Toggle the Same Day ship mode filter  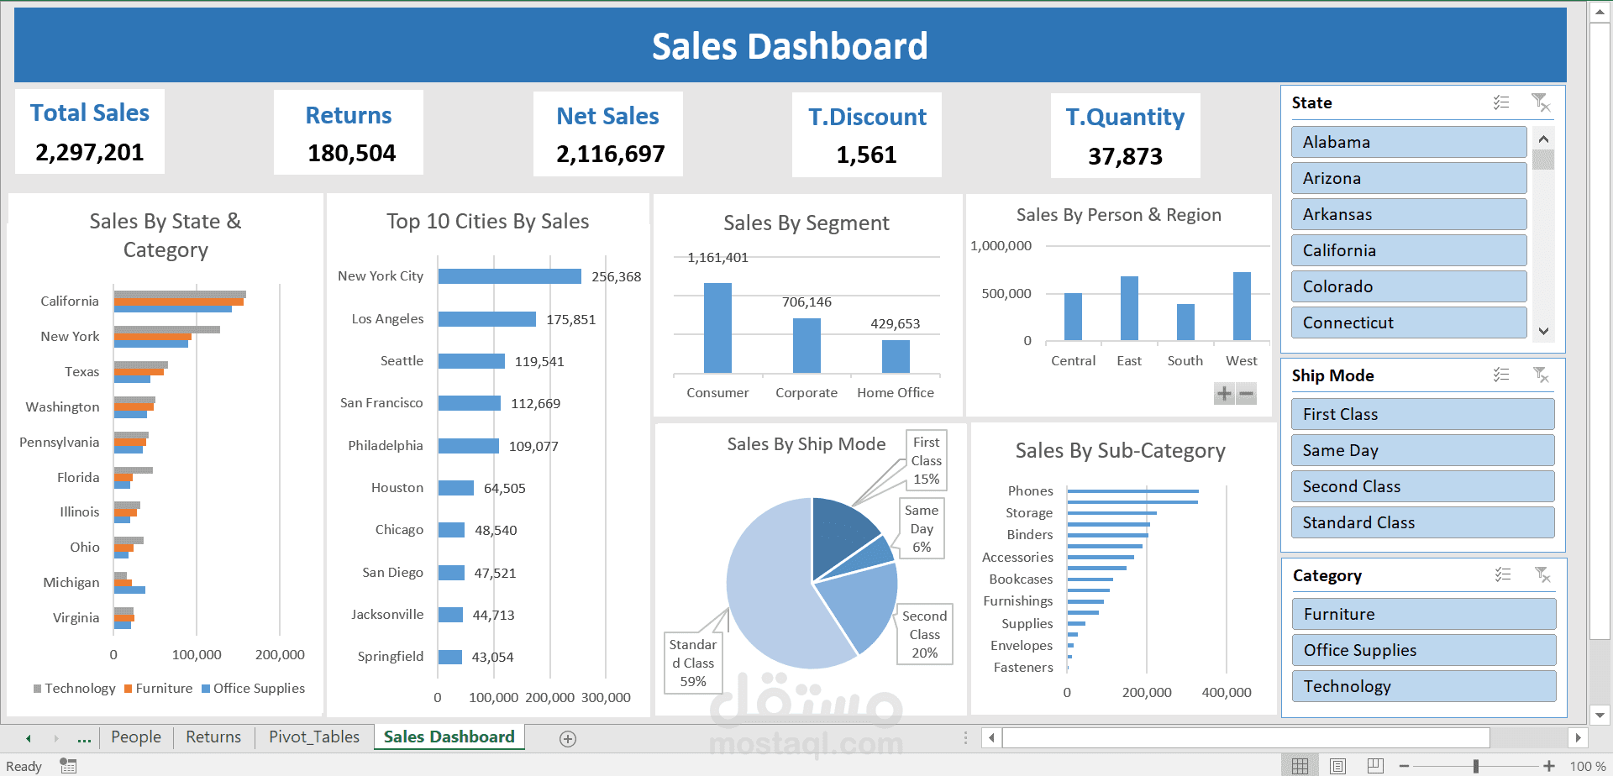1423,450
